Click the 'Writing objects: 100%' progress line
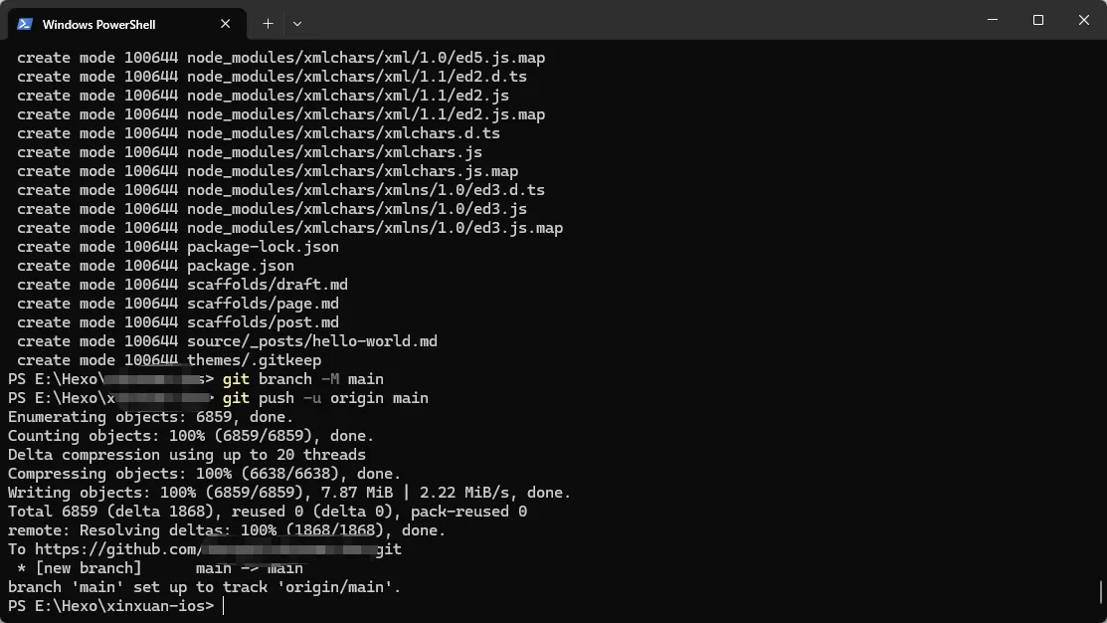The image size is (1107, 623). click(288, 493)
